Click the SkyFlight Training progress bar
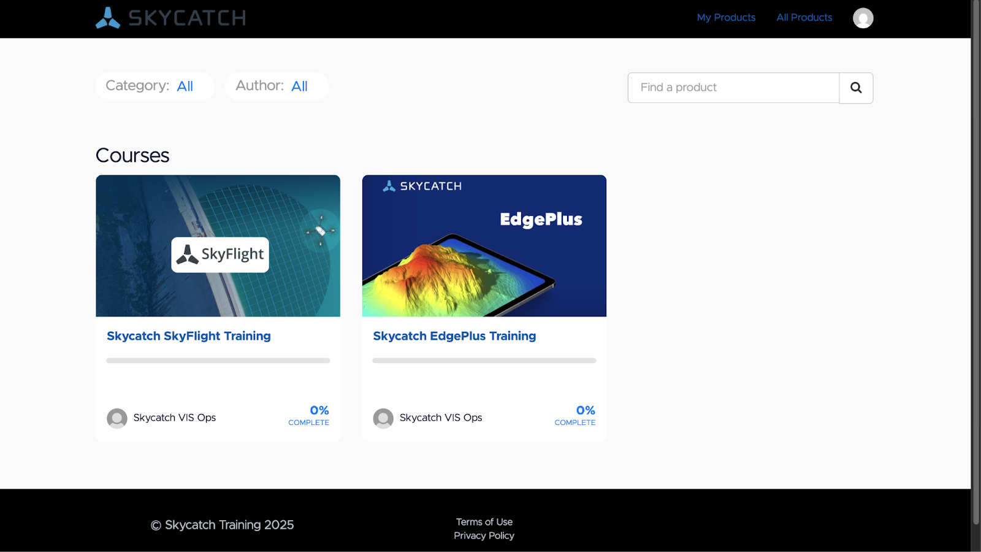 (218, 361)
